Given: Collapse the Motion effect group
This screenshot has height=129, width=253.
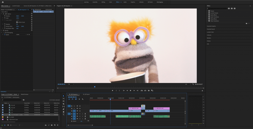Looking at the screenshot, I should tap(2, 14).
